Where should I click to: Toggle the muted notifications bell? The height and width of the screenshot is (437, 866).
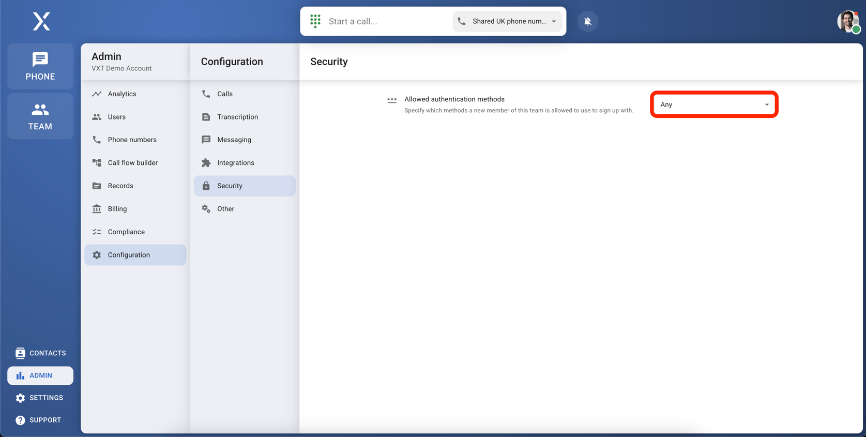click(x=588, y=21)
